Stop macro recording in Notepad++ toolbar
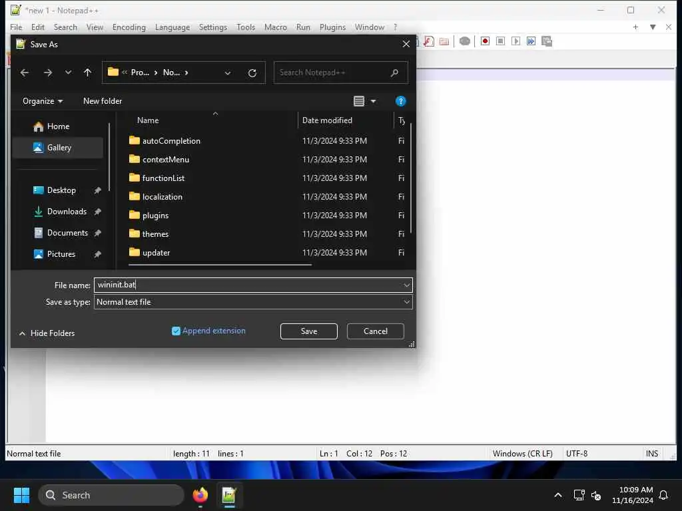 pos(500,41)
